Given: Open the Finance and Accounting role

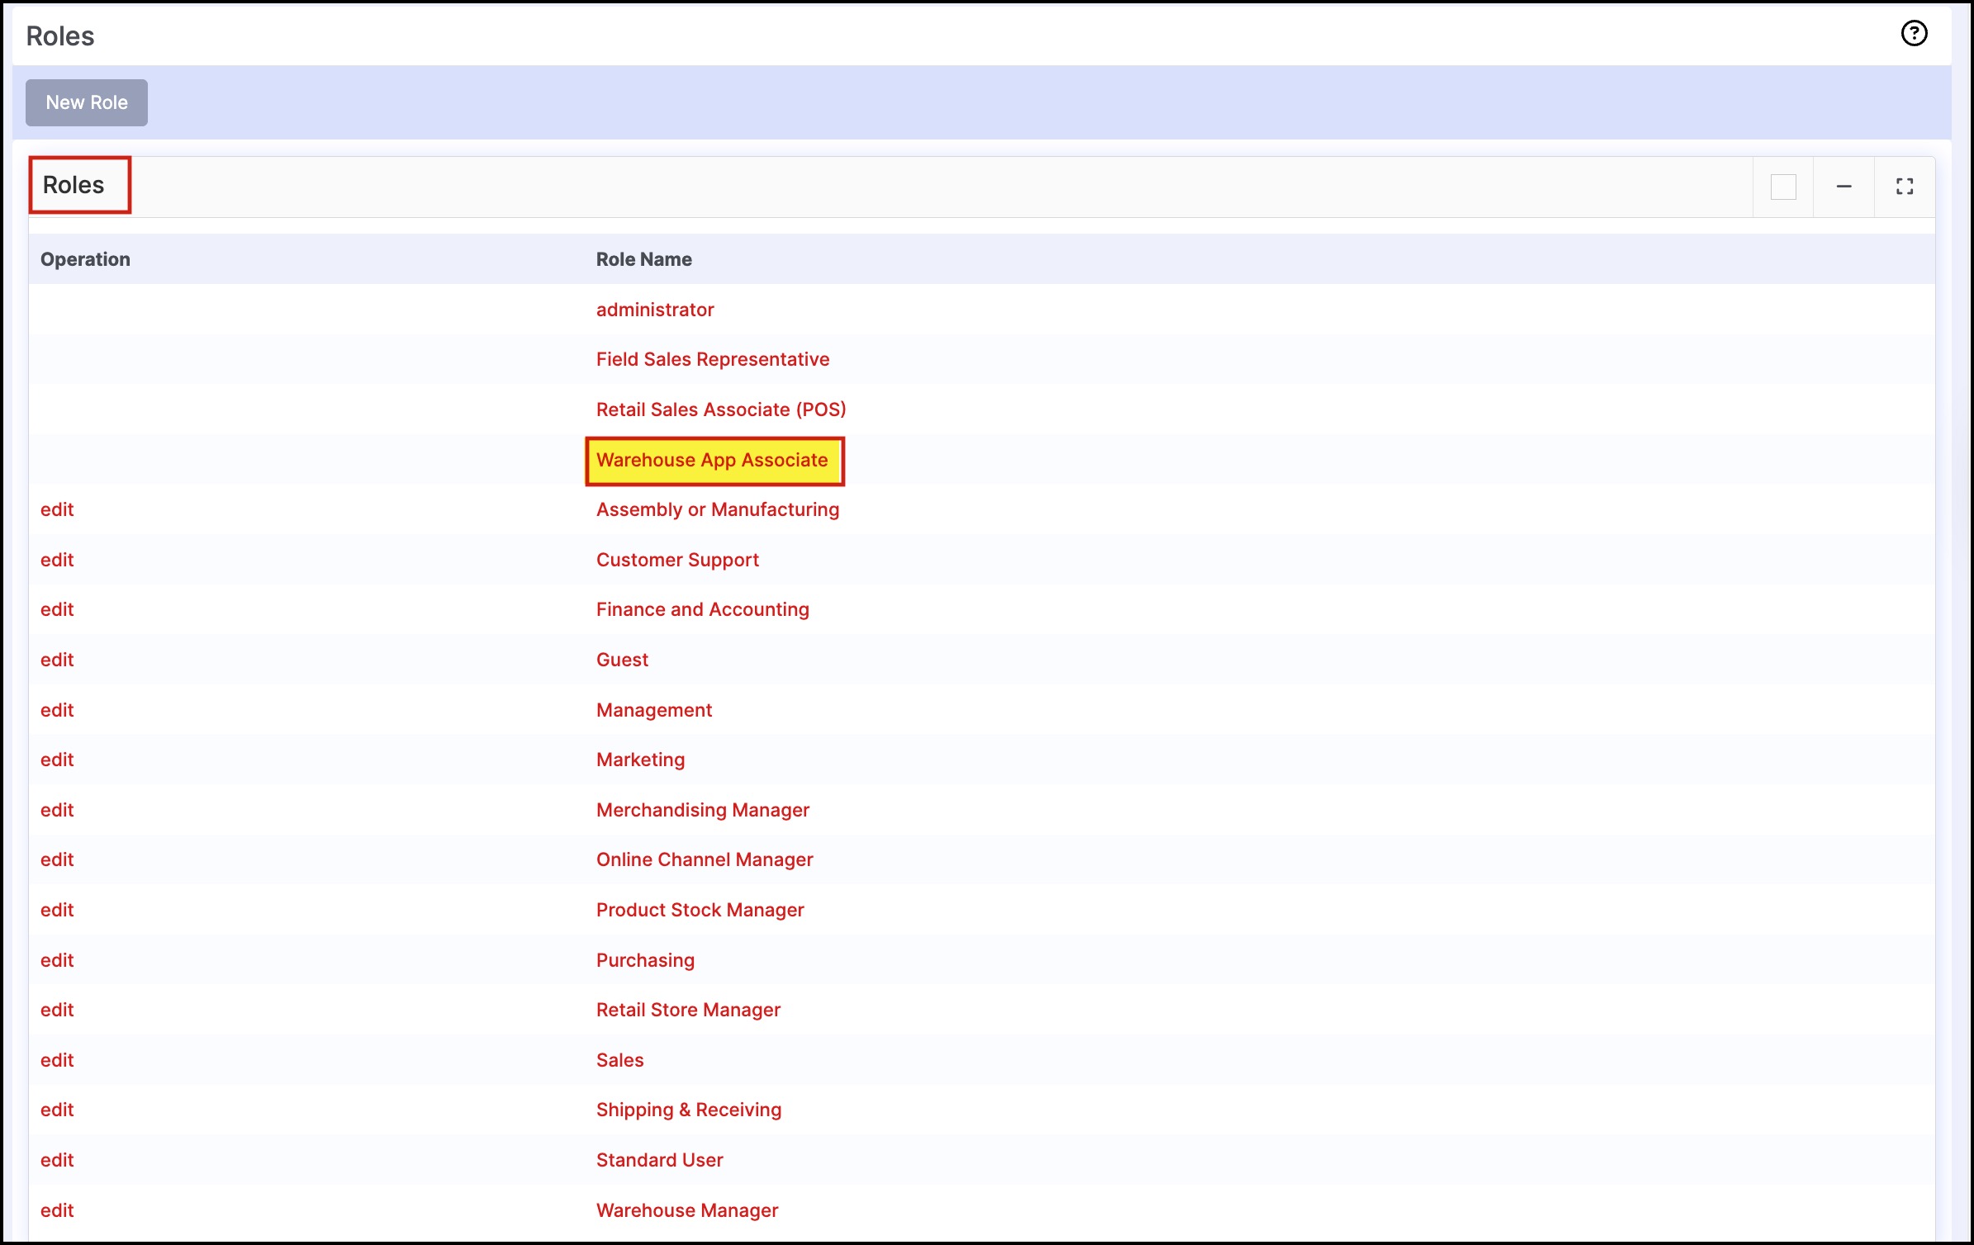Looking at the screenshot, I should pyautogui.click(x=702, y=609).
